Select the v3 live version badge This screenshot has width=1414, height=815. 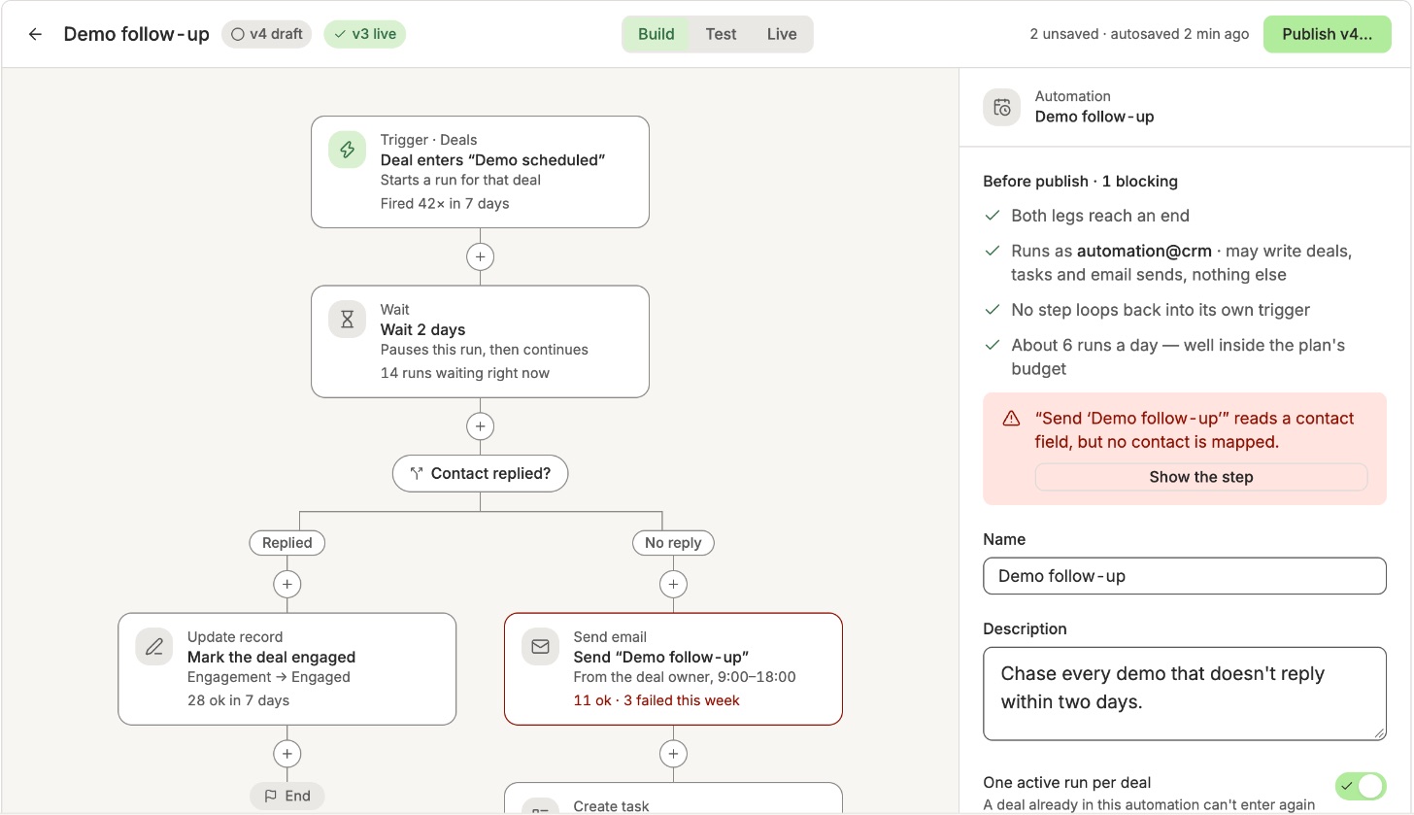point(365,34)
